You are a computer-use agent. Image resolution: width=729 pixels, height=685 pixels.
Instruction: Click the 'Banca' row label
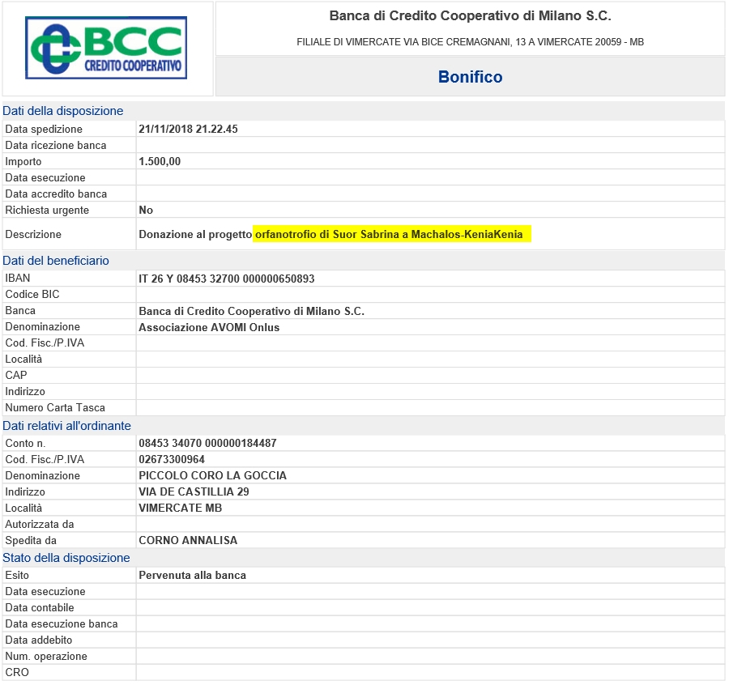[20, 310]
